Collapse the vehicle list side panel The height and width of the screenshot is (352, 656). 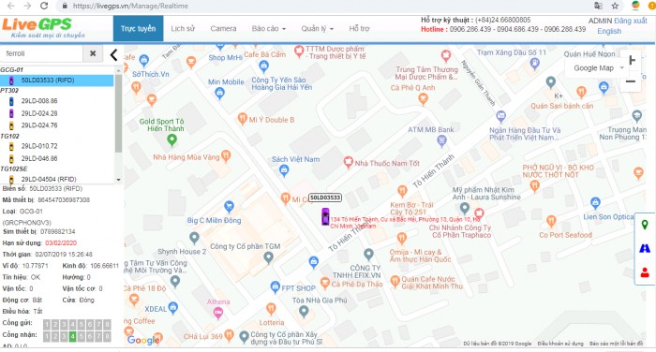click(x=113, y=54)
